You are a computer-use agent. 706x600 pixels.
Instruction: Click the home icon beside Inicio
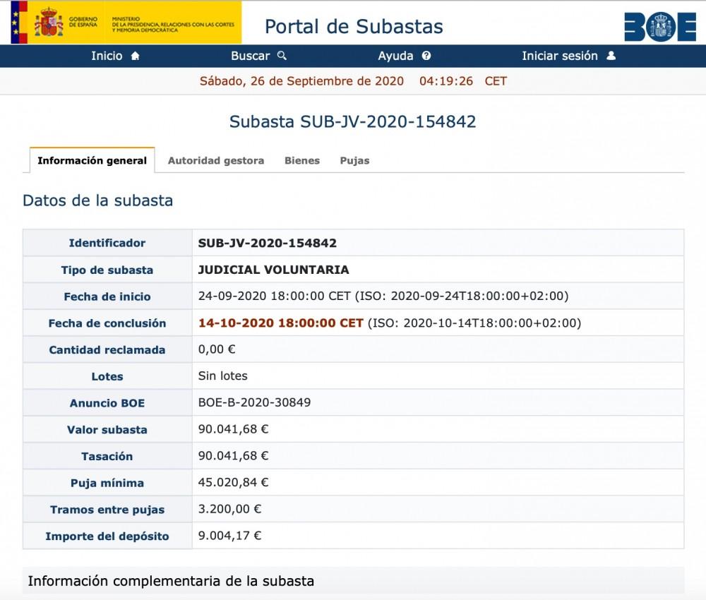(134, 55)
